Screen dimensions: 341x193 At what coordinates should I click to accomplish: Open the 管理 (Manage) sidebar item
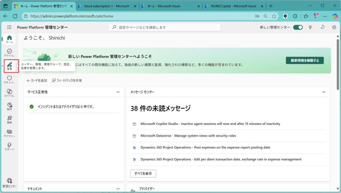click(9, 66)
